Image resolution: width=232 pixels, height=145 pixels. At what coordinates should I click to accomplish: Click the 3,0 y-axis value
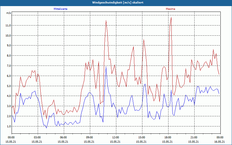tap(9, 106)
